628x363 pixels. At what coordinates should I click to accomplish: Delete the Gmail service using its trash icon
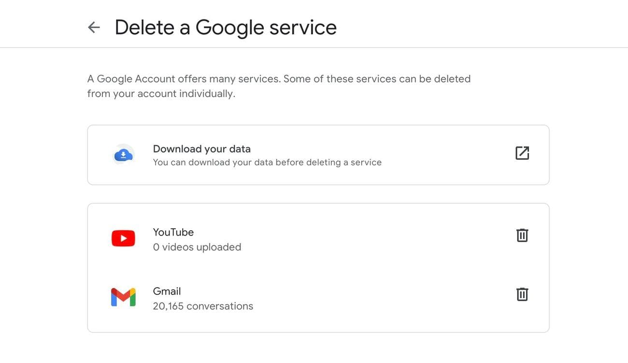(x=522, y=294)
